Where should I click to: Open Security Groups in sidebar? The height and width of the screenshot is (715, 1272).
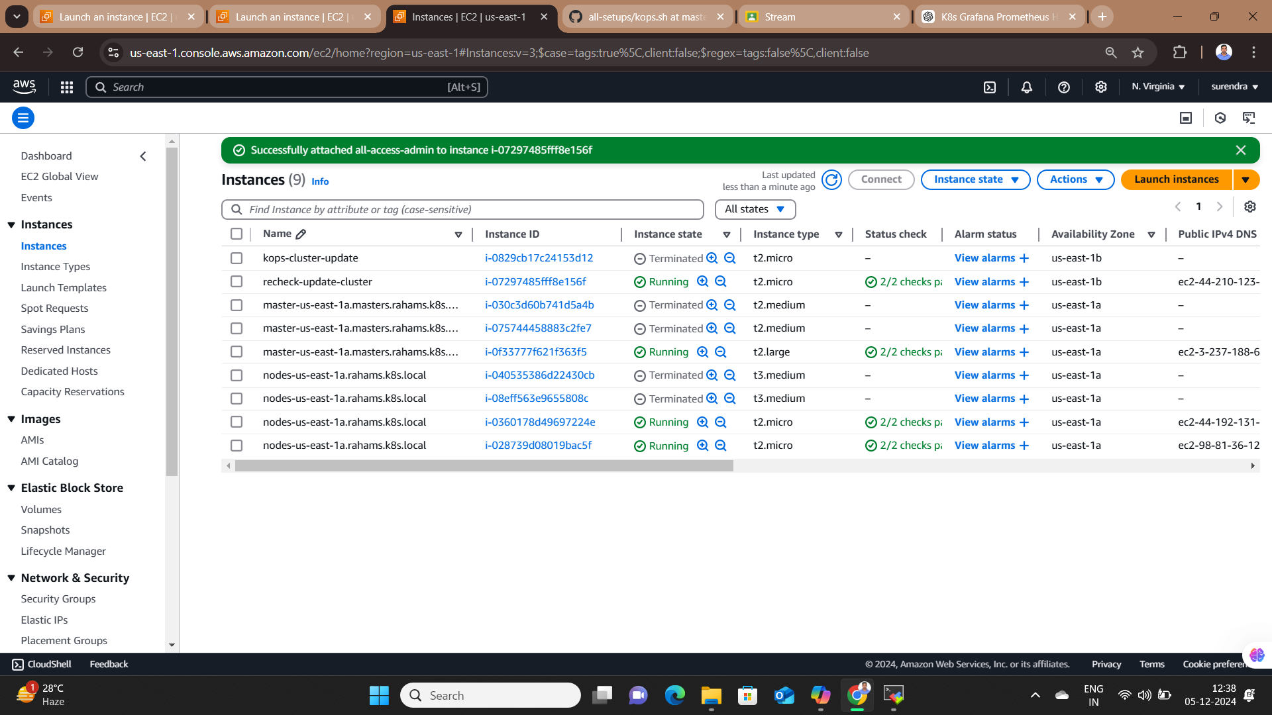click(x=58, y=599)
